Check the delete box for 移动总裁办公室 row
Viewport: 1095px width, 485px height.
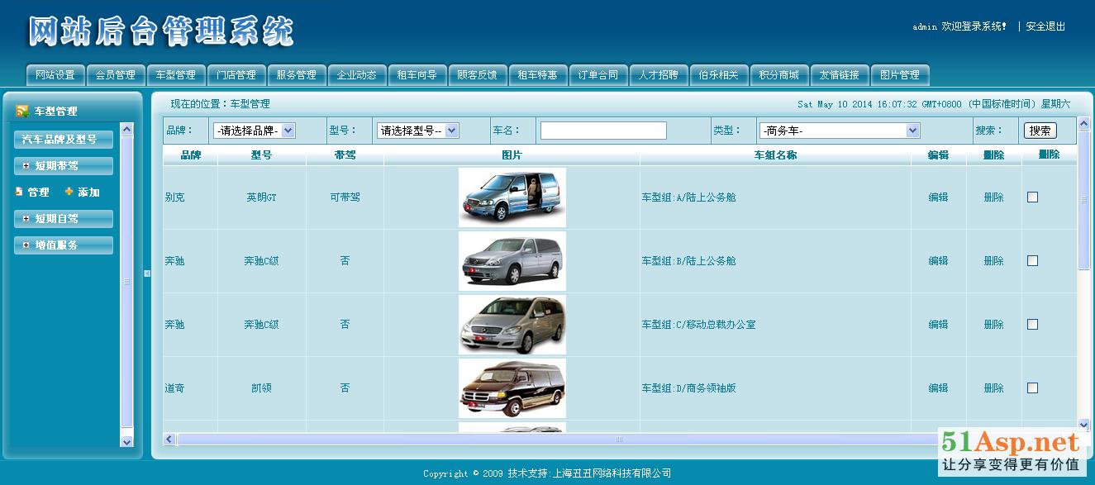1032,325
